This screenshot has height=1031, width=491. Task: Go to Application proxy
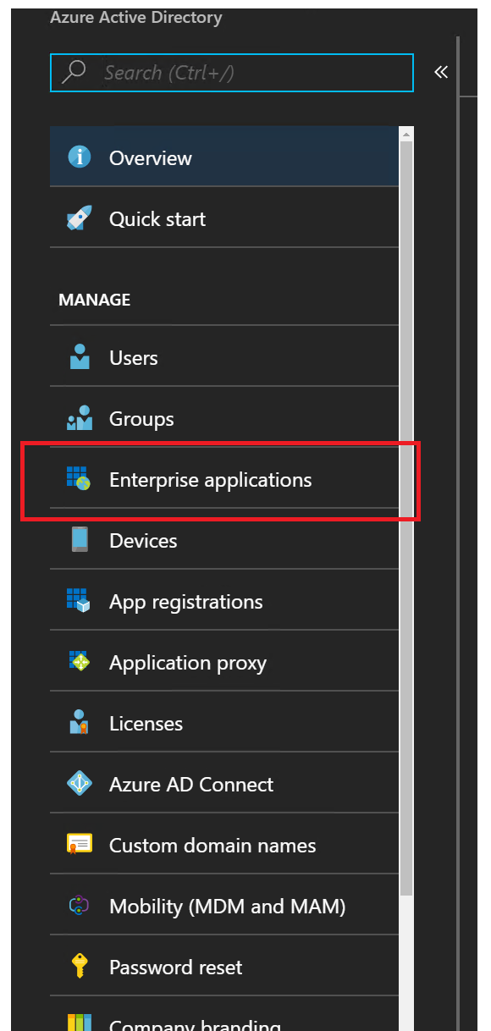[224, 661]
